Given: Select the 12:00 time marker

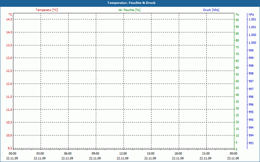Looking at the screenshot, I should [x=123, y=154].
